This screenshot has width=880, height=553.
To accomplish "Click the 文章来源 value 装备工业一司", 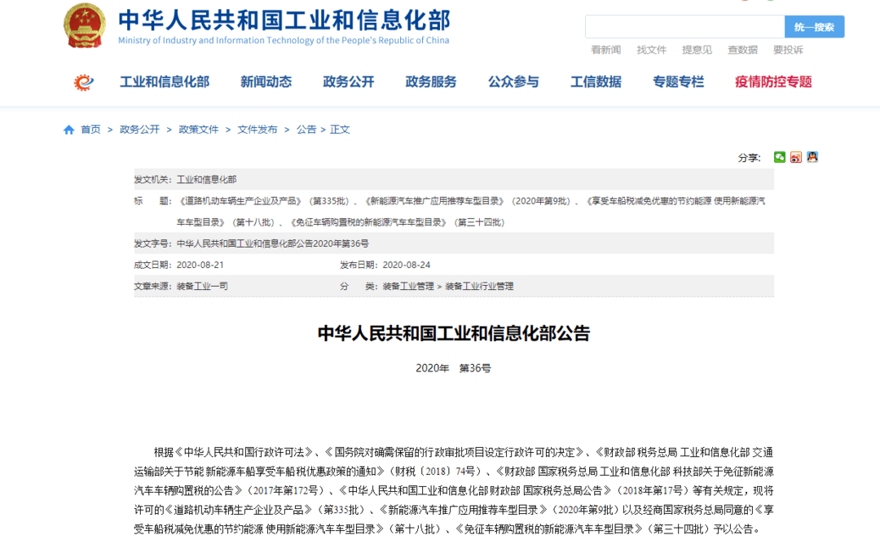I will click(202, 286).
